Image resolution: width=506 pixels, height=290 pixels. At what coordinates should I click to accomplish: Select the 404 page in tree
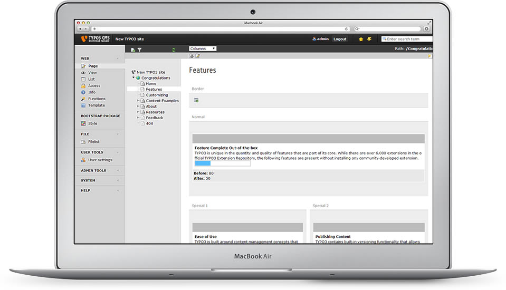(x=149, y=123)
